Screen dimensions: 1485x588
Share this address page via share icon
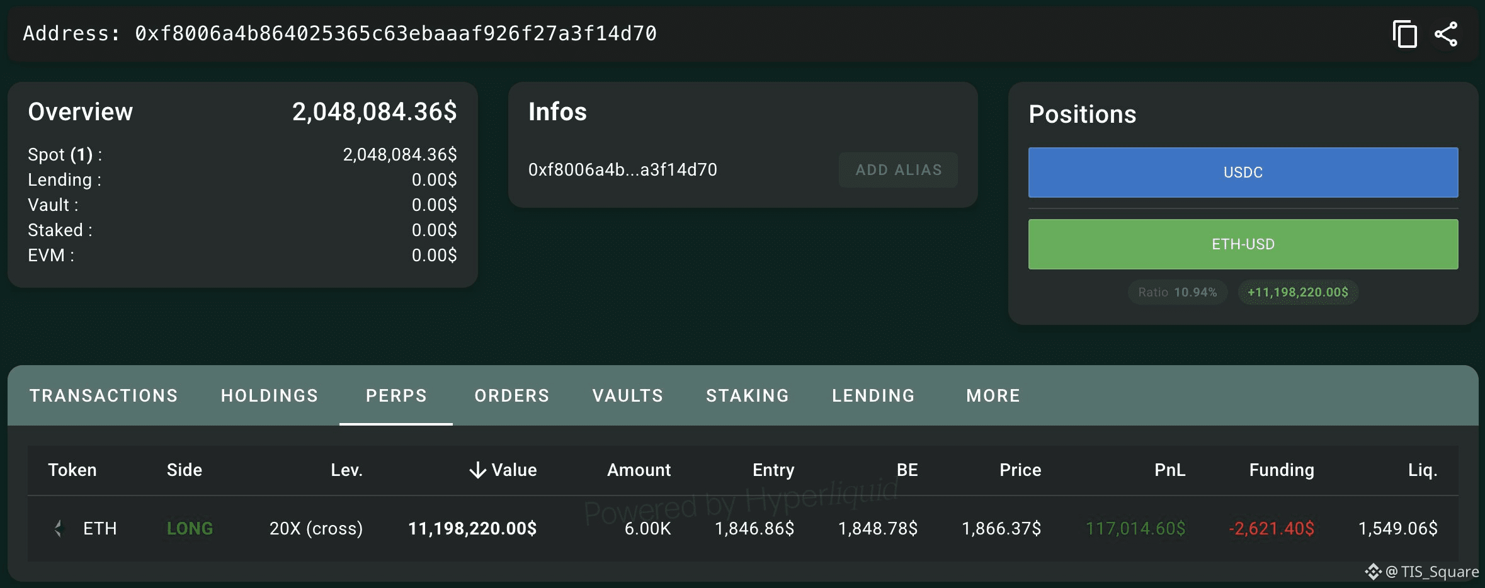(x=1446, y=34)
